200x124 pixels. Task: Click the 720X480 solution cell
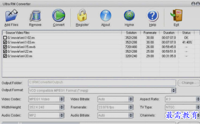click(x=131, y=47)
